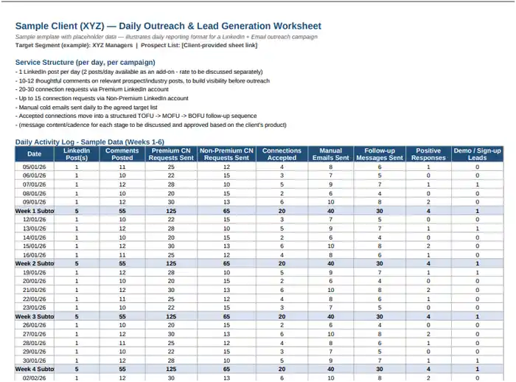
Task: Click Manual Emails value '10' in 09/01/26 row
Action: 331,202
